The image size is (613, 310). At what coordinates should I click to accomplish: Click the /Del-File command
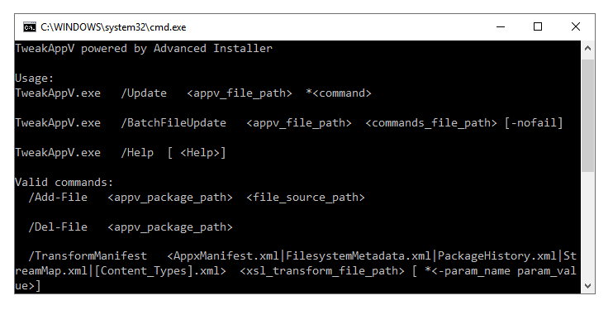tap(58, 227)
